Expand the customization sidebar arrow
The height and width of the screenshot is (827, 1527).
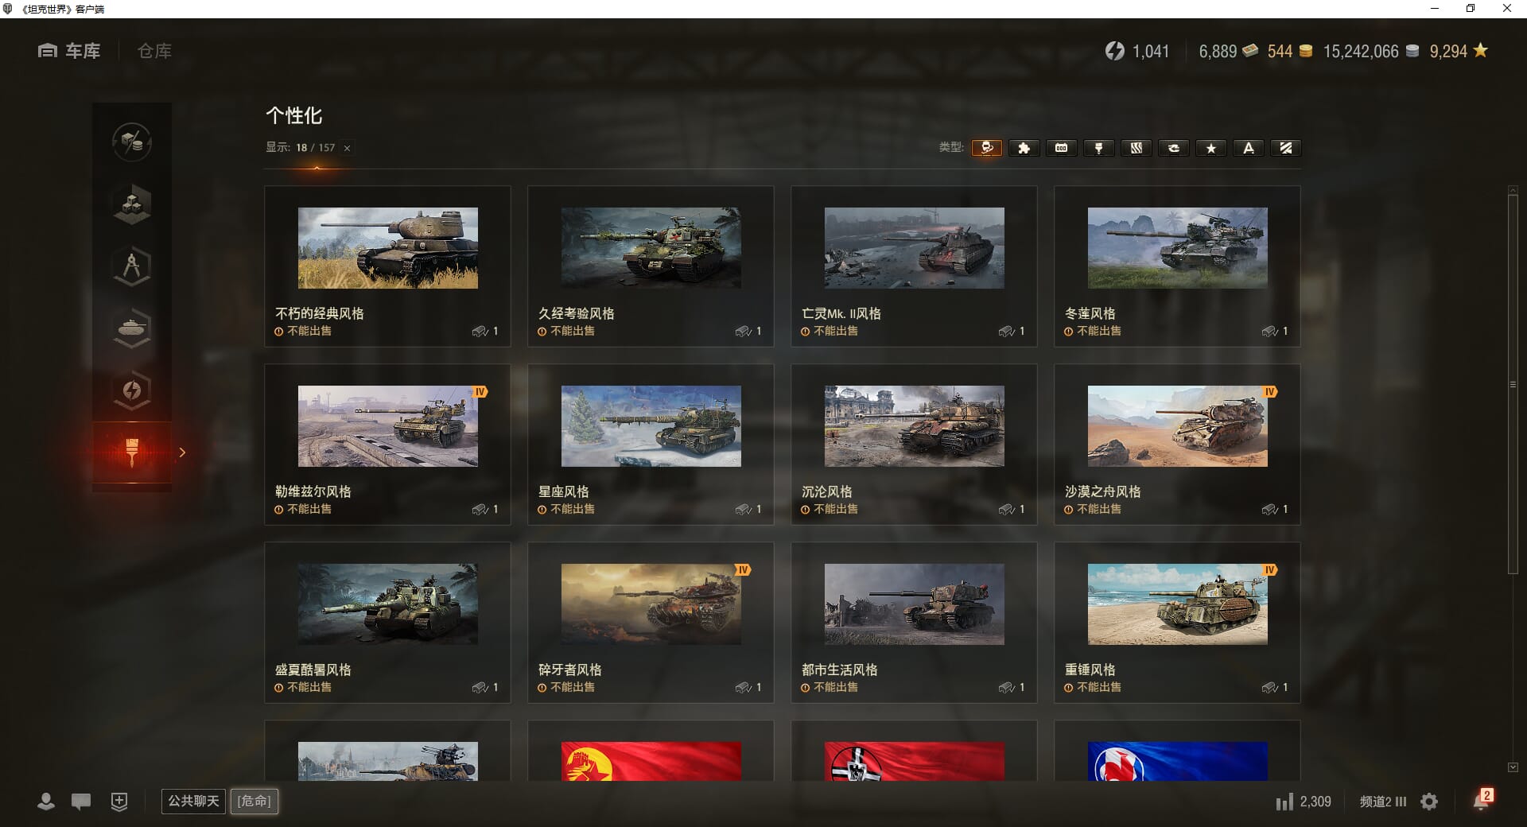pos(182,452)
